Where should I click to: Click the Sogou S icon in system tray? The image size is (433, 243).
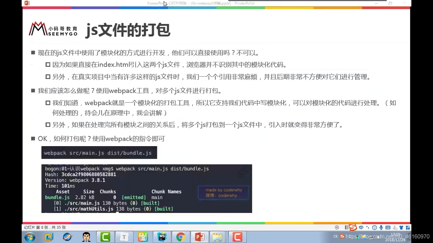click(342, 236)
